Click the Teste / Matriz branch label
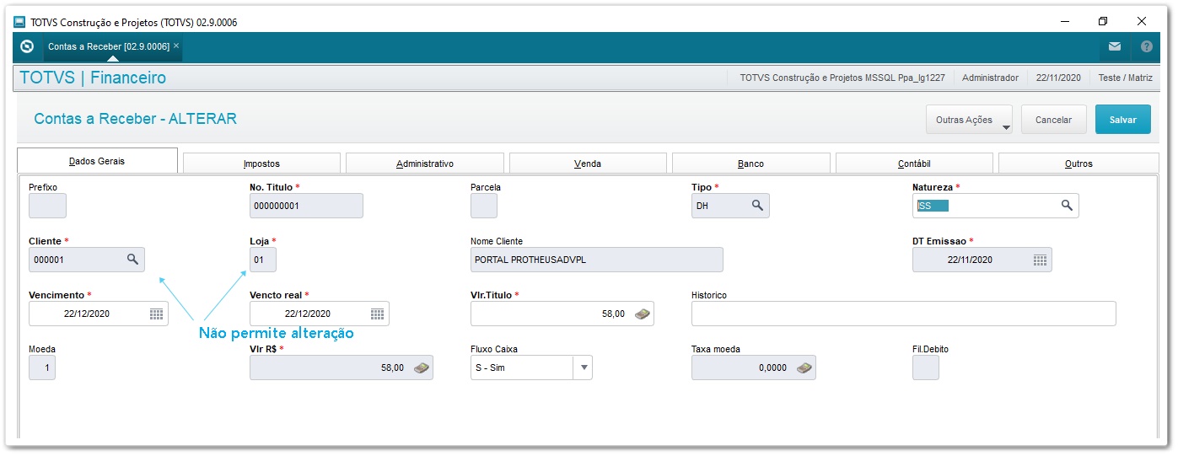Image resolution: width=1178 pixels, height=456 pixels. pyautogui.click(x=1127, y=78)
